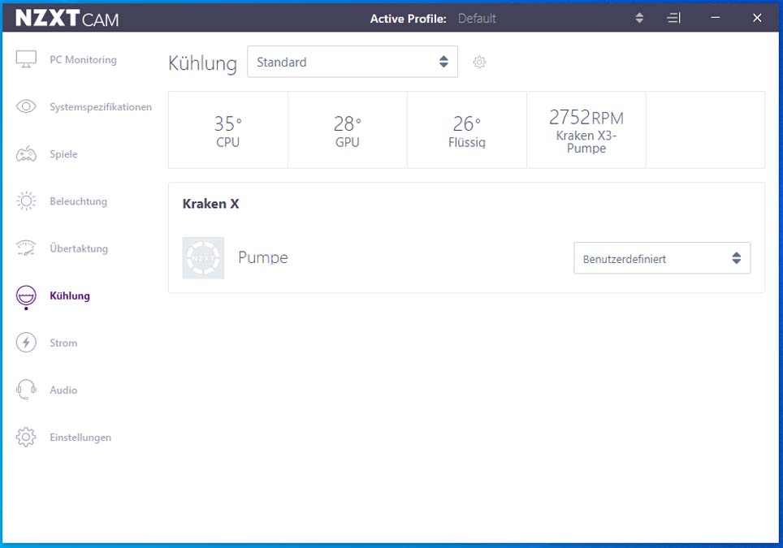Click the 35° CPU temperature tile
783x548 pixels.
point(228,130)
